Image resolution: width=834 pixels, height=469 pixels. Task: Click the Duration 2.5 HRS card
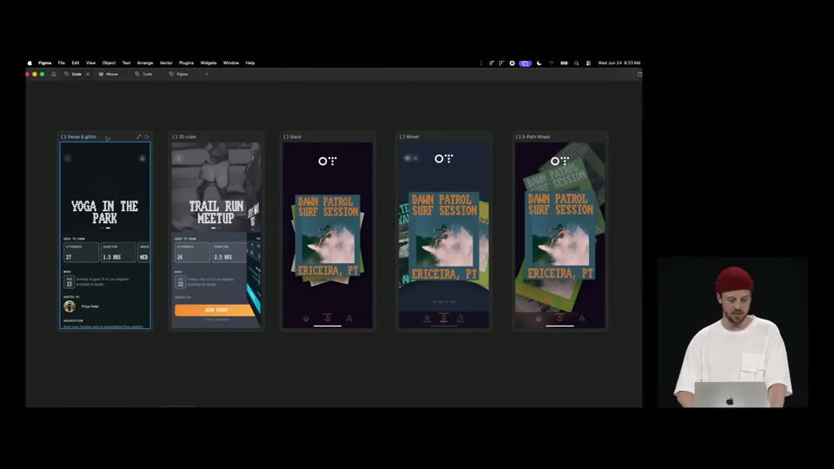click(229, 253)
